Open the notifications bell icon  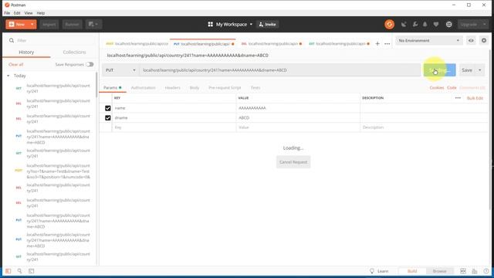[425, 24]
